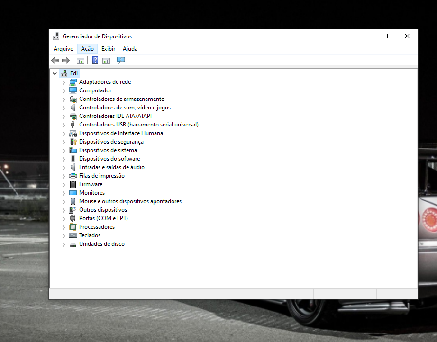Screen dimensions: 437x342
Task: Expand the Monitores chevron
Action: [64, 193]
